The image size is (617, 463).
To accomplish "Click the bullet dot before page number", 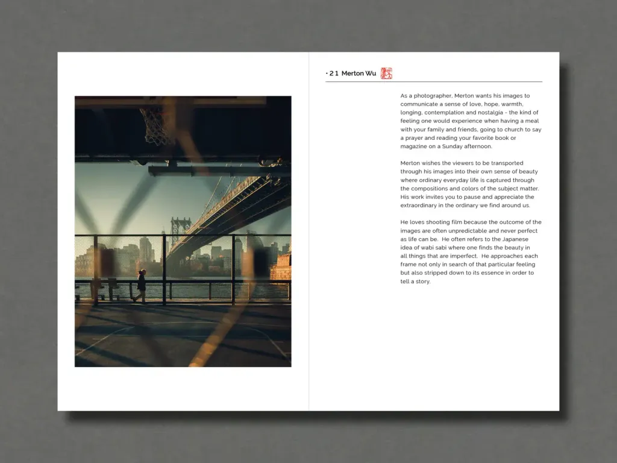I will pos(327,74).
